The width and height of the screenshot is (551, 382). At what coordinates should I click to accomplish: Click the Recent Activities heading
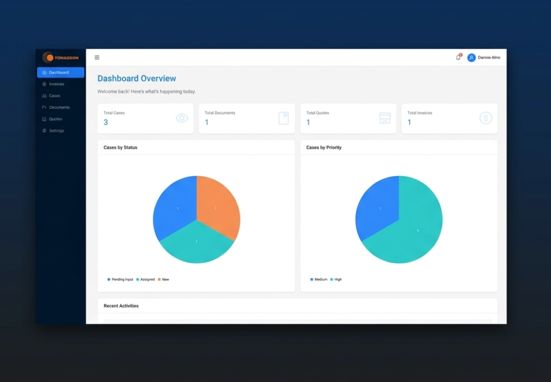(121, 306)
